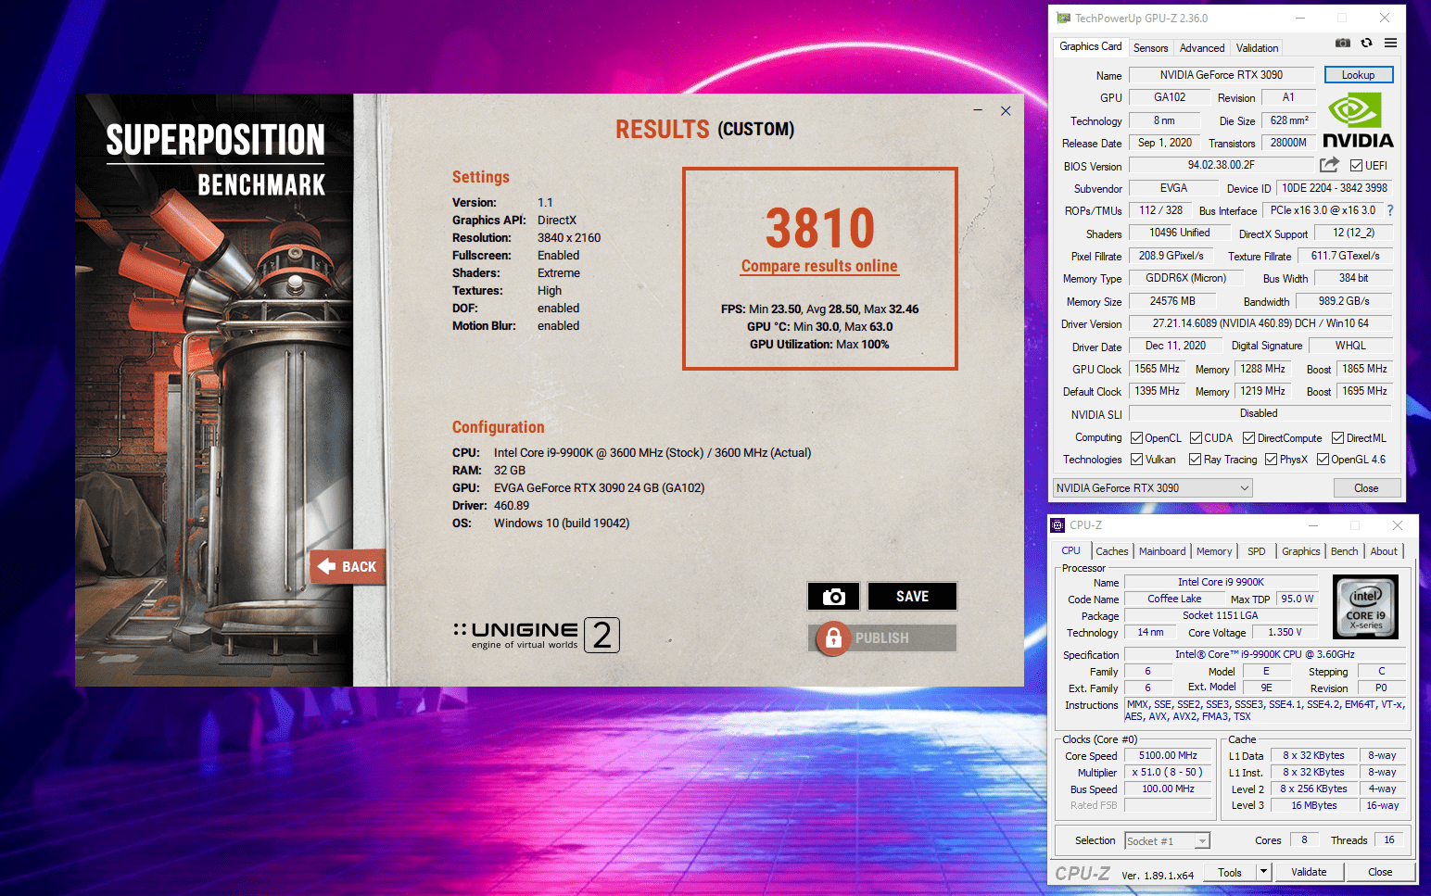1431x896 pixels.
Task: Click the Driver Version field in GPU-Z
Action: (x=1260, y=323)
